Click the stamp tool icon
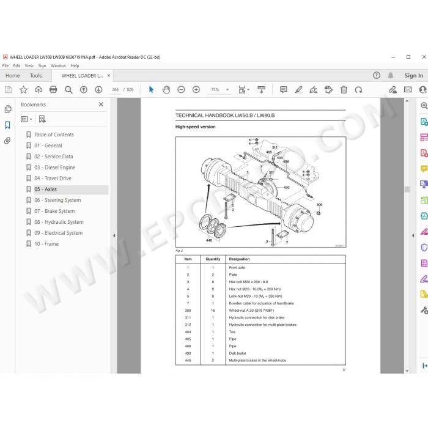 click(328, 89)
